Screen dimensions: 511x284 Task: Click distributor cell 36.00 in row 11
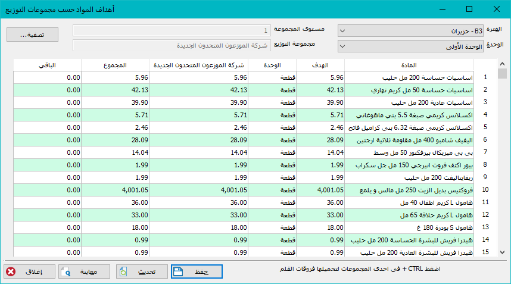point(199,202)
